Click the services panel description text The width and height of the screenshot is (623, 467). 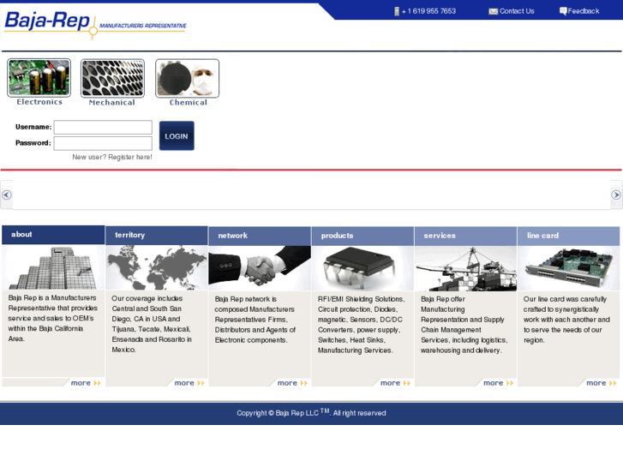click(x=464, y=325)
